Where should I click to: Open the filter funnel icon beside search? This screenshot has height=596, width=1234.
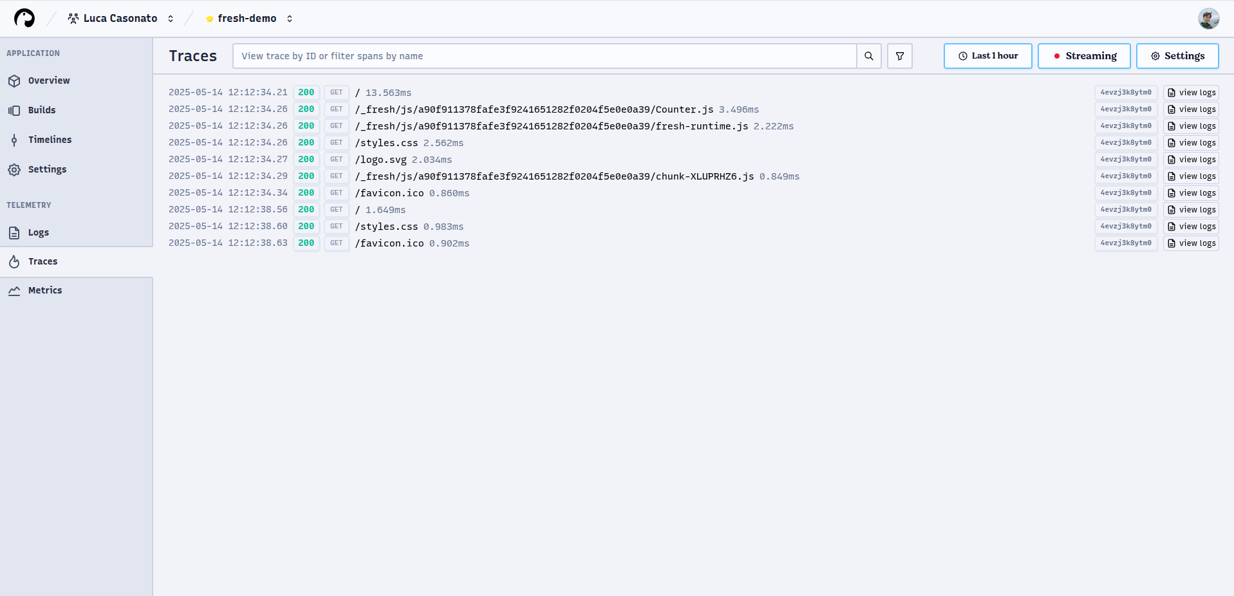tap(899, 56)
